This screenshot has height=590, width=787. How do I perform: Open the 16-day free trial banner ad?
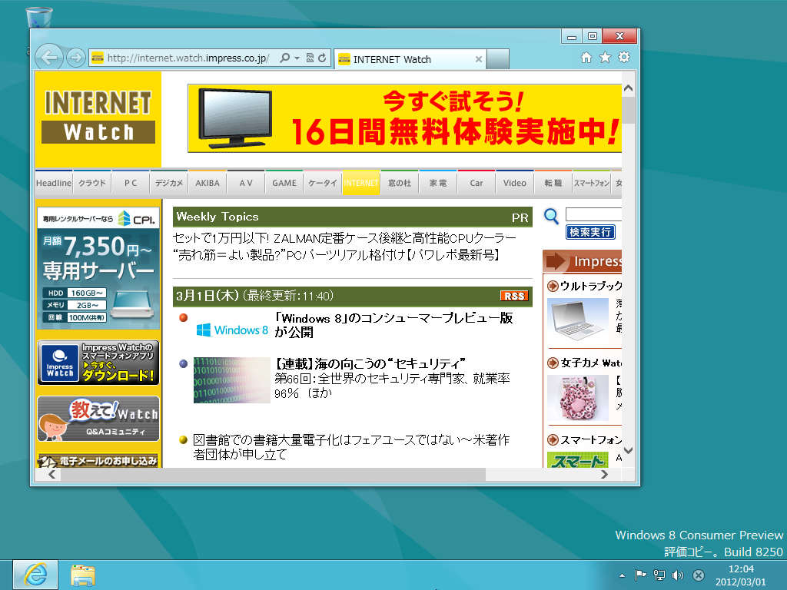pyautogui.click(x=404, y=118)
